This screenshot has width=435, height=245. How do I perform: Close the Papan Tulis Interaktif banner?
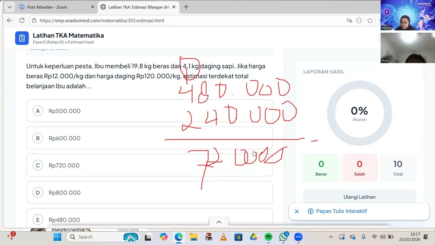[297, 211]
